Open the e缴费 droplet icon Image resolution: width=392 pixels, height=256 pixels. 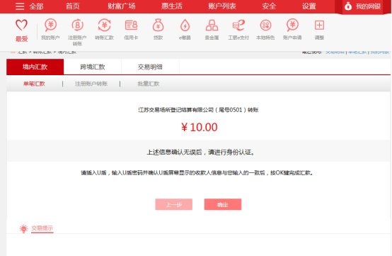tap(185, 25)
